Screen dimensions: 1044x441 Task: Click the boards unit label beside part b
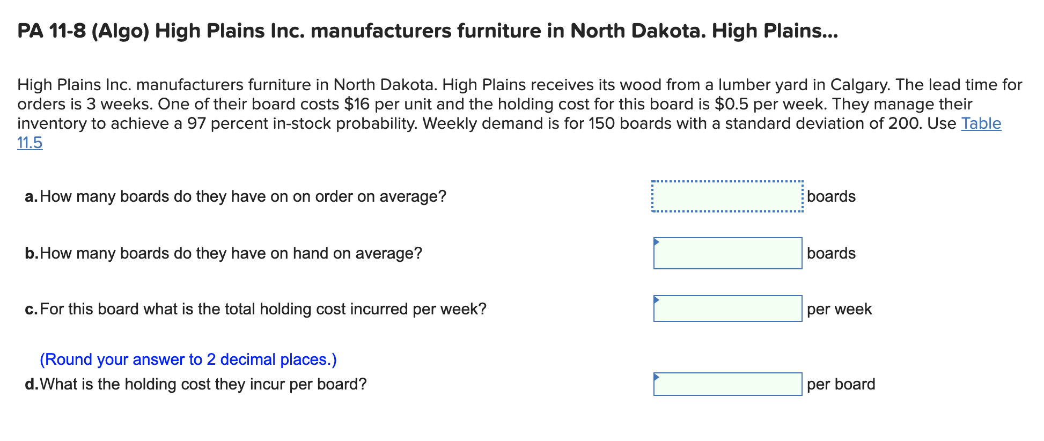pyautogui.click(x=831, y=253)
